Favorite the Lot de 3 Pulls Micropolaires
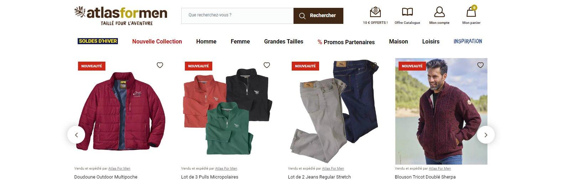The width and height of the screenshot is (561, 186). coord(267,65)
